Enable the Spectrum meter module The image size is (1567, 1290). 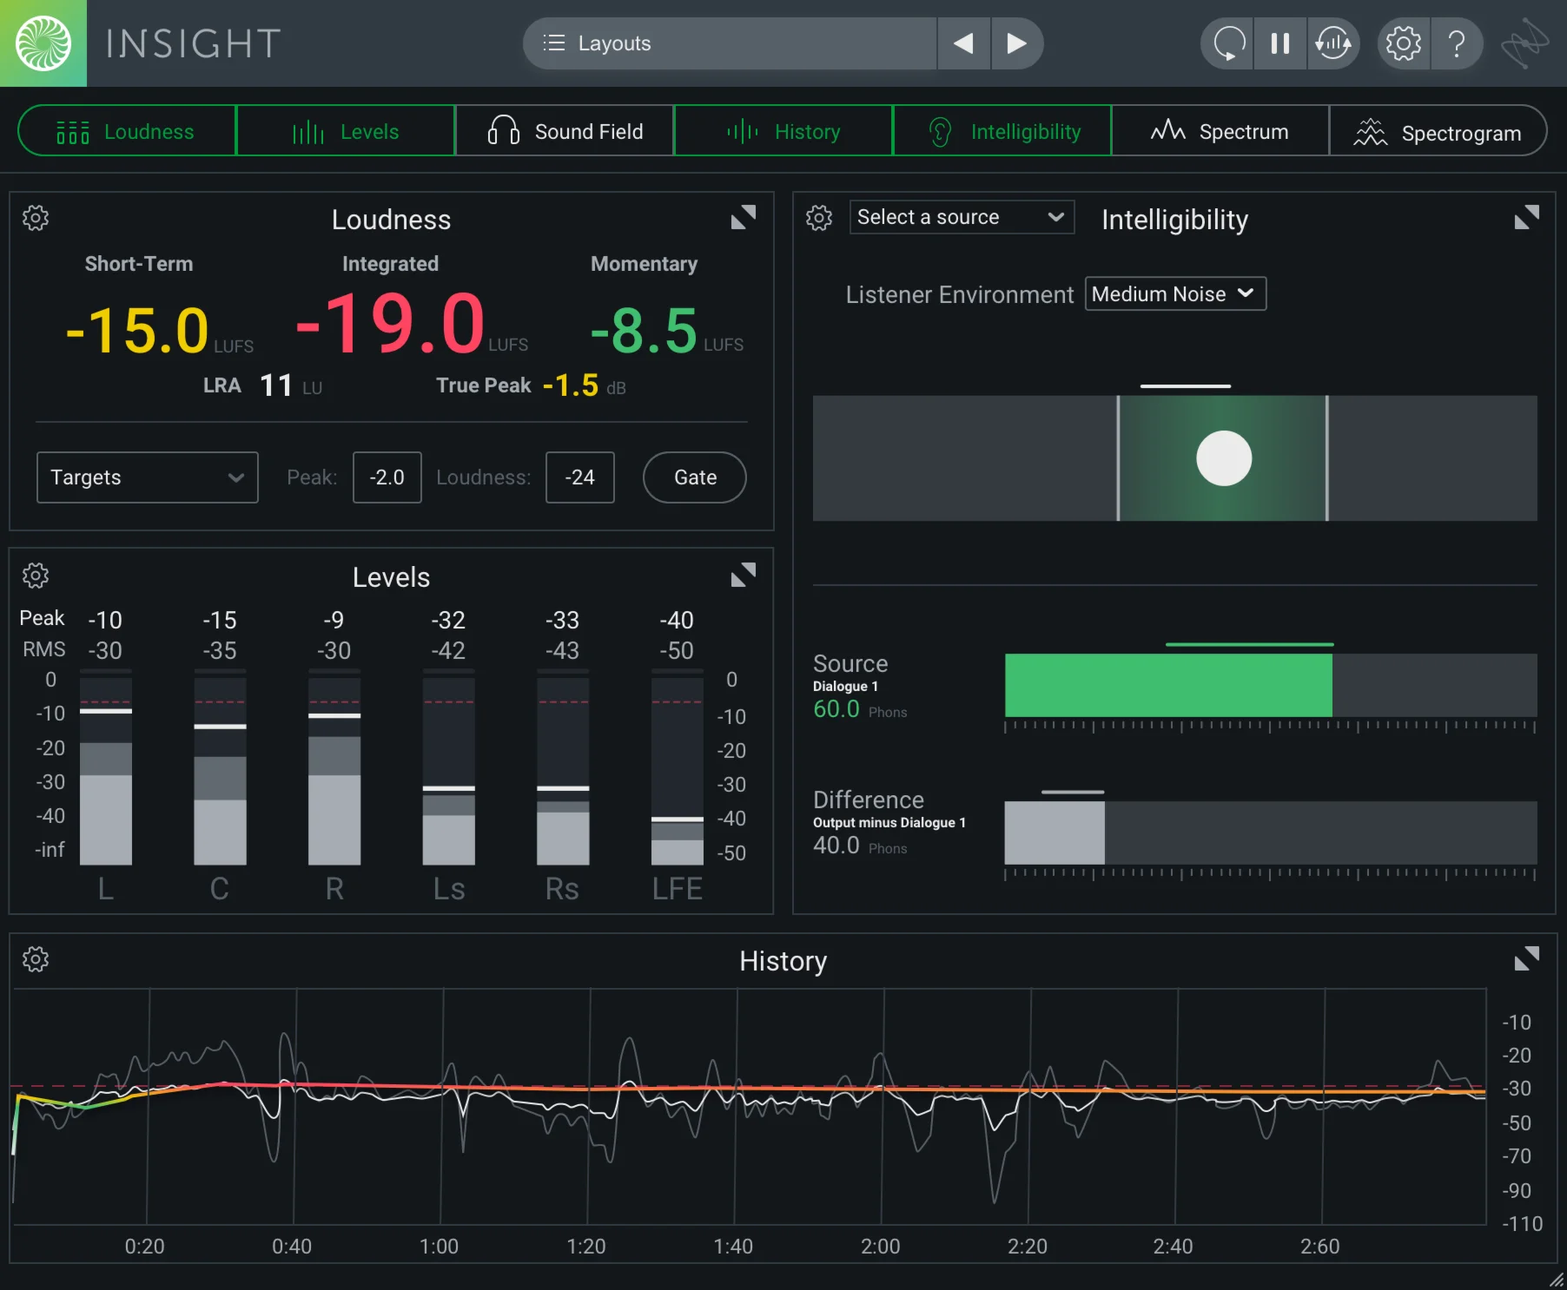pyautogui.click(x=1220, y=131)
